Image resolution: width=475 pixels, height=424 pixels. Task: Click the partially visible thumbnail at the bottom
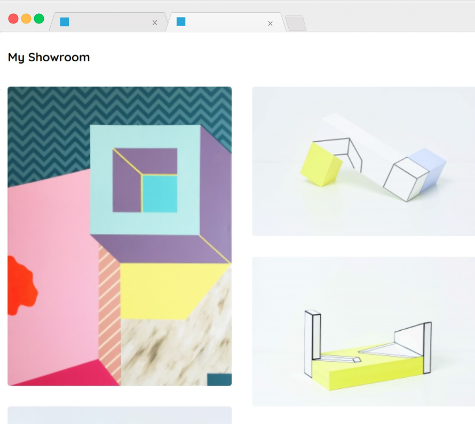point(120,415)
